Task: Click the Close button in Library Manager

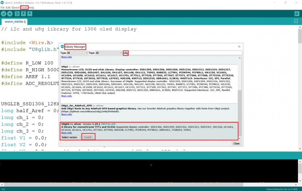Action: coord(236,144)
